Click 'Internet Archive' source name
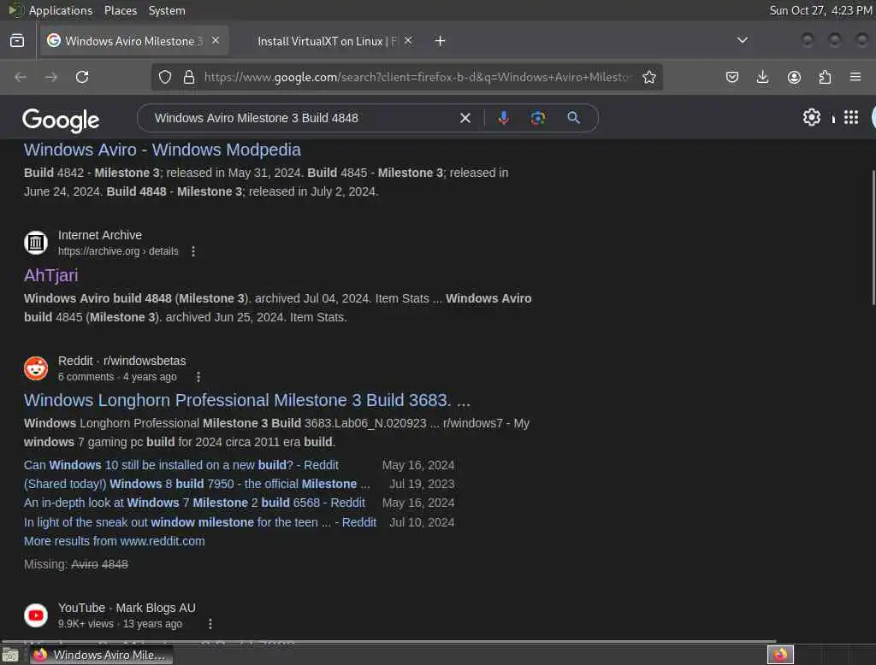This screenshot has width=876, height=665. [100, 235]
